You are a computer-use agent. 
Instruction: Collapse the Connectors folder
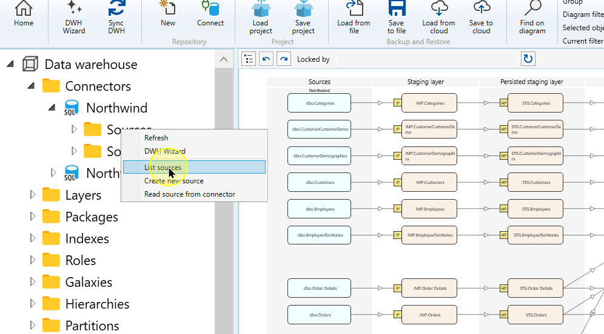tap(31, 86)
